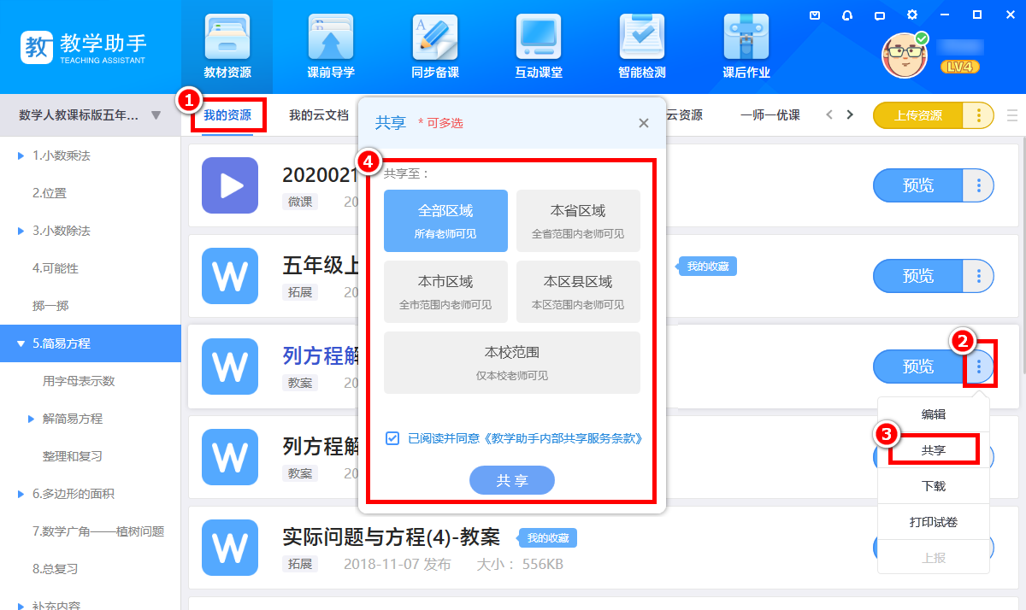Select the 本校范围 sharing option
Viewport: 1026px width, 610px height.
coord(511,362)
